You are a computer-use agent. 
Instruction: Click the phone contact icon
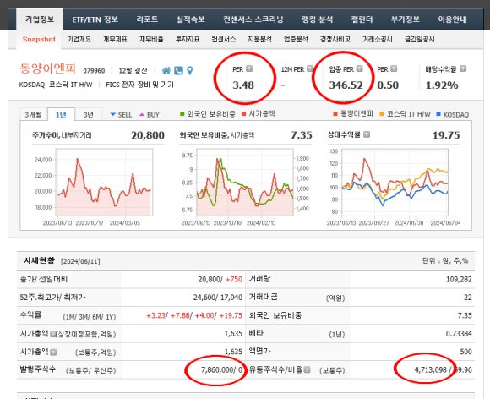(178, 71)
